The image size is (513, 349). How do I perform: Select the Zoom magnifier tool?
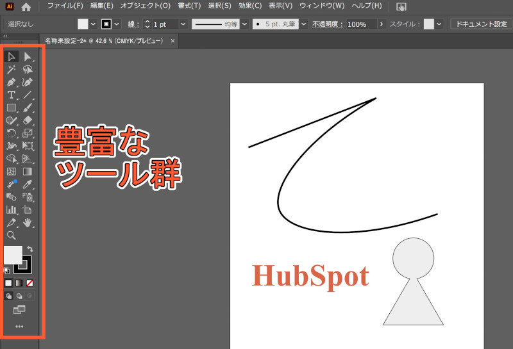(x=12, y=235)
